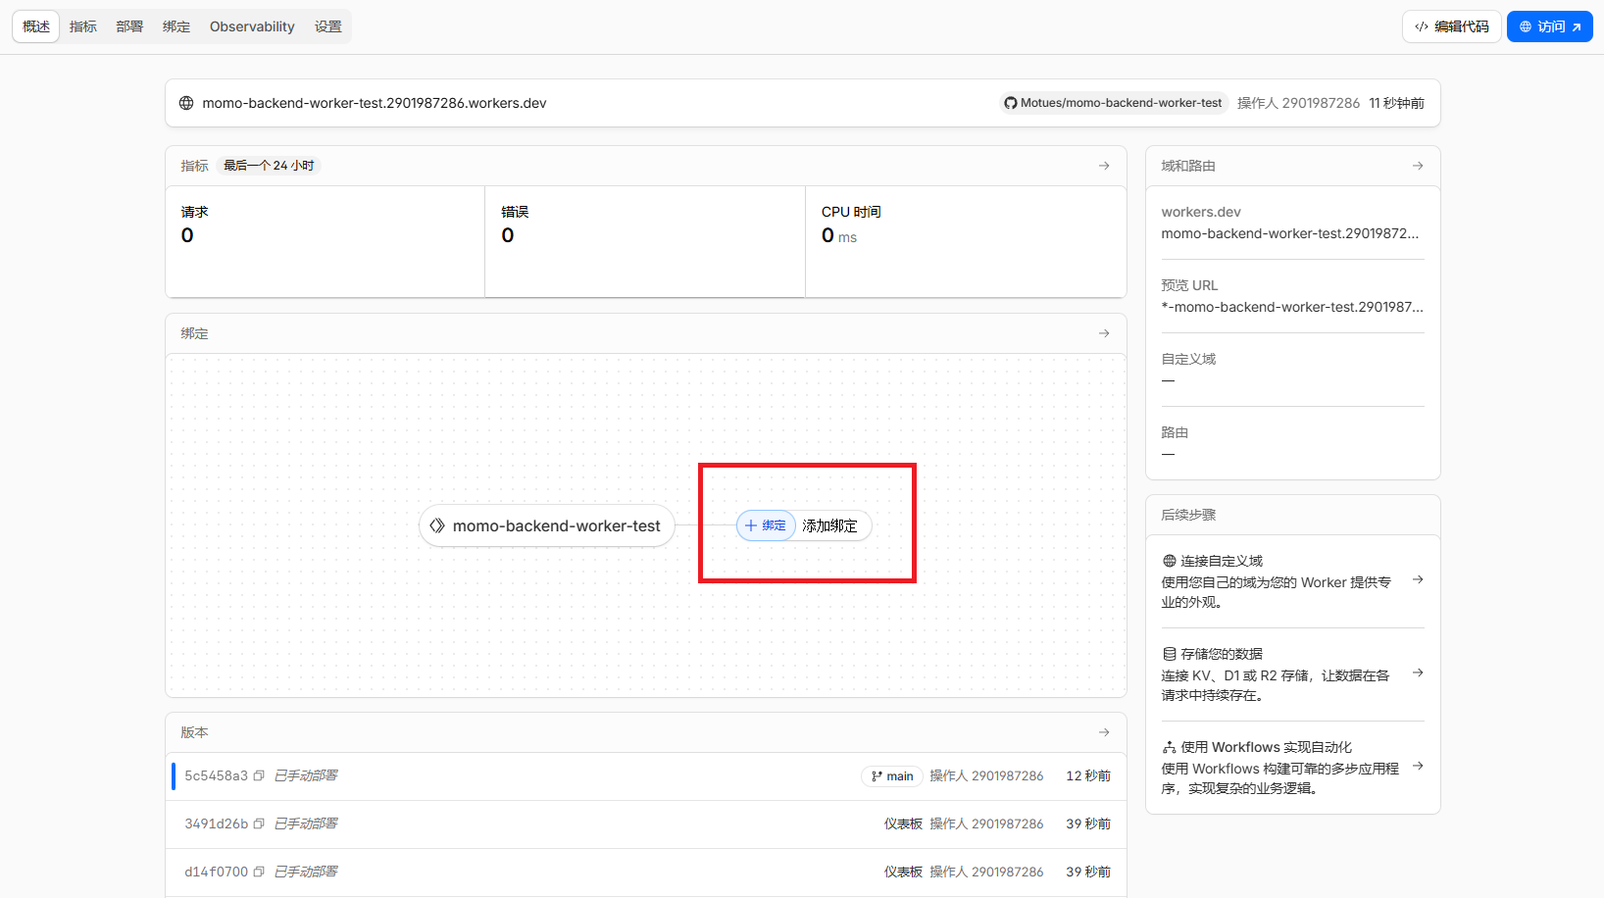Image resolution: width=1604 pixels, height=898 pixels.
Task: Select the momo-backend-worker-test node in the diagram
Action: coord(547,525)
